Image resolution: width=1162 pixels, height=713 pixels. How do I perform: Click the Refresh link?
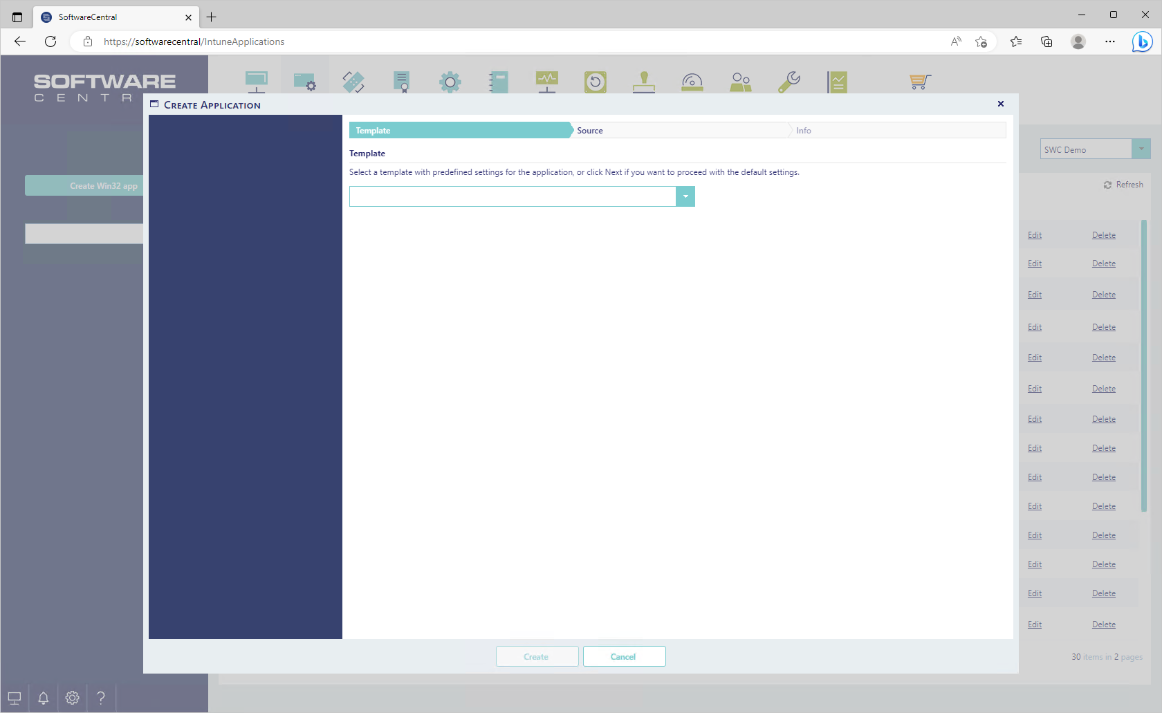(1123, 185)
